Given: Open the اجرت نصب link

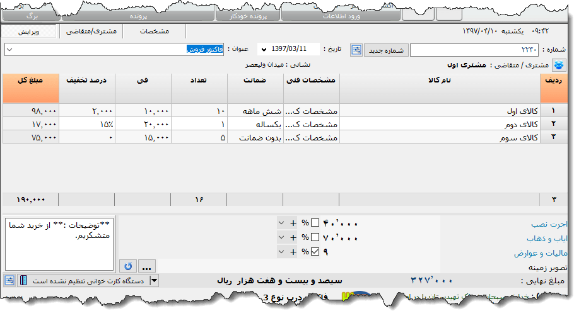Looking at the screenshot, I should click(x=549, y=223).
